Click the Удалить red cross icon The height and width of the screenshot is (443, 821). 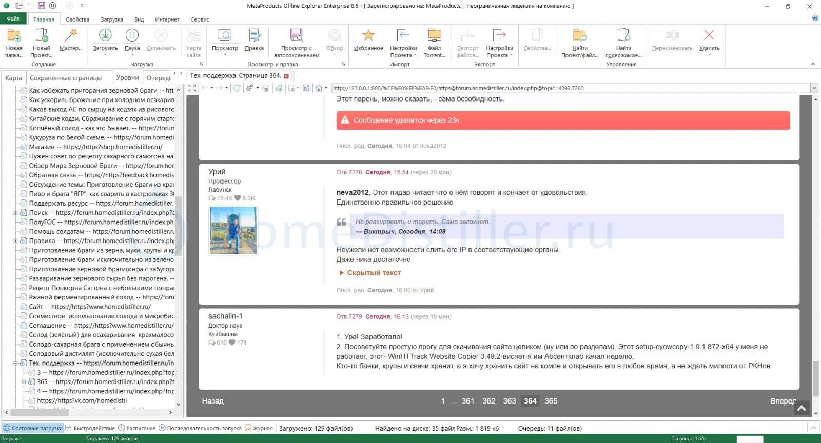click(x=709, y=35)
